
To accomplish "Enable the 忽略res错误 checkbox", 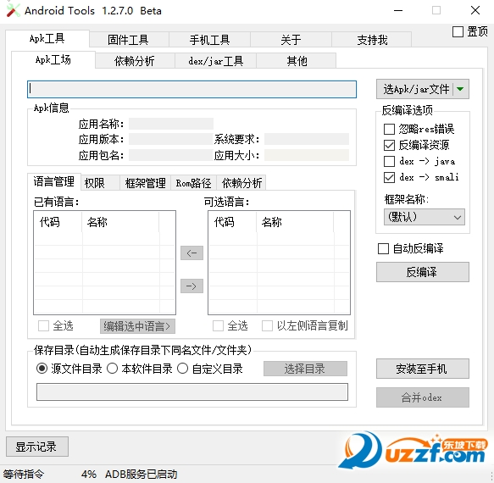I will click(389, 129).
